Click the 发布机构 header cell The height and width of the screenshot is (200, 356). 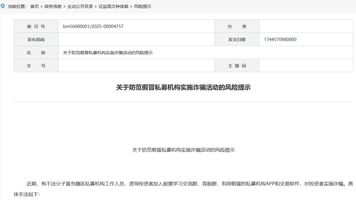tap(36, 39)
